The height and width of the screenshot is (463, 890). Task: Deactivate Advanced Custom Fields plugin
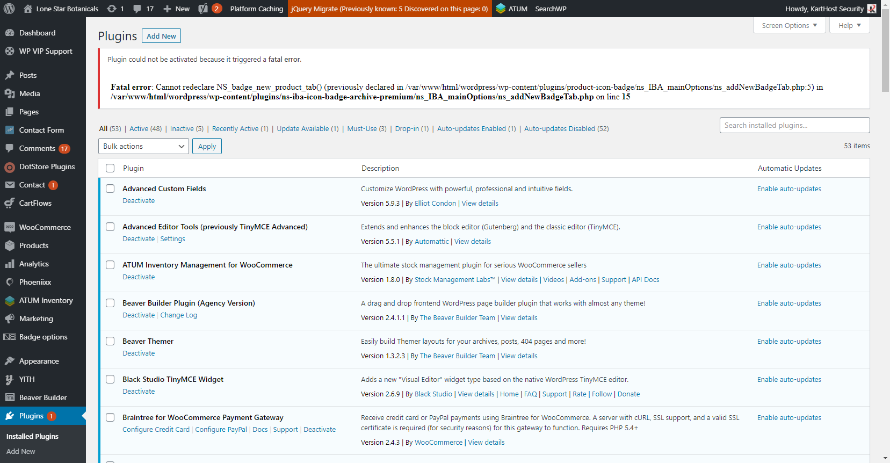[x=139, y=200]
